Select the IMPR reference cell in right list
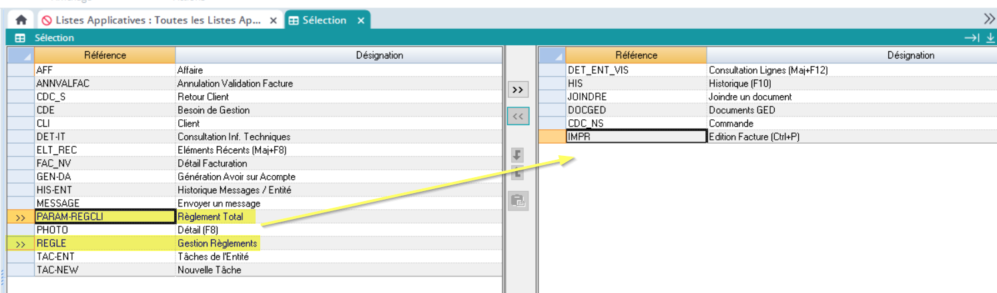Viewport: 997px width, 293px height. [635, 137]
